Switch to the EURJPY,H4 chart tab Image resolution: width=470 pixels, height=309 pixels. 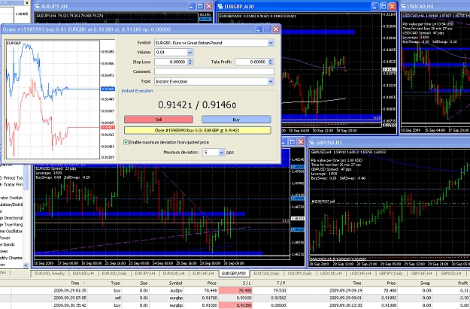click(x=145, y=274)
